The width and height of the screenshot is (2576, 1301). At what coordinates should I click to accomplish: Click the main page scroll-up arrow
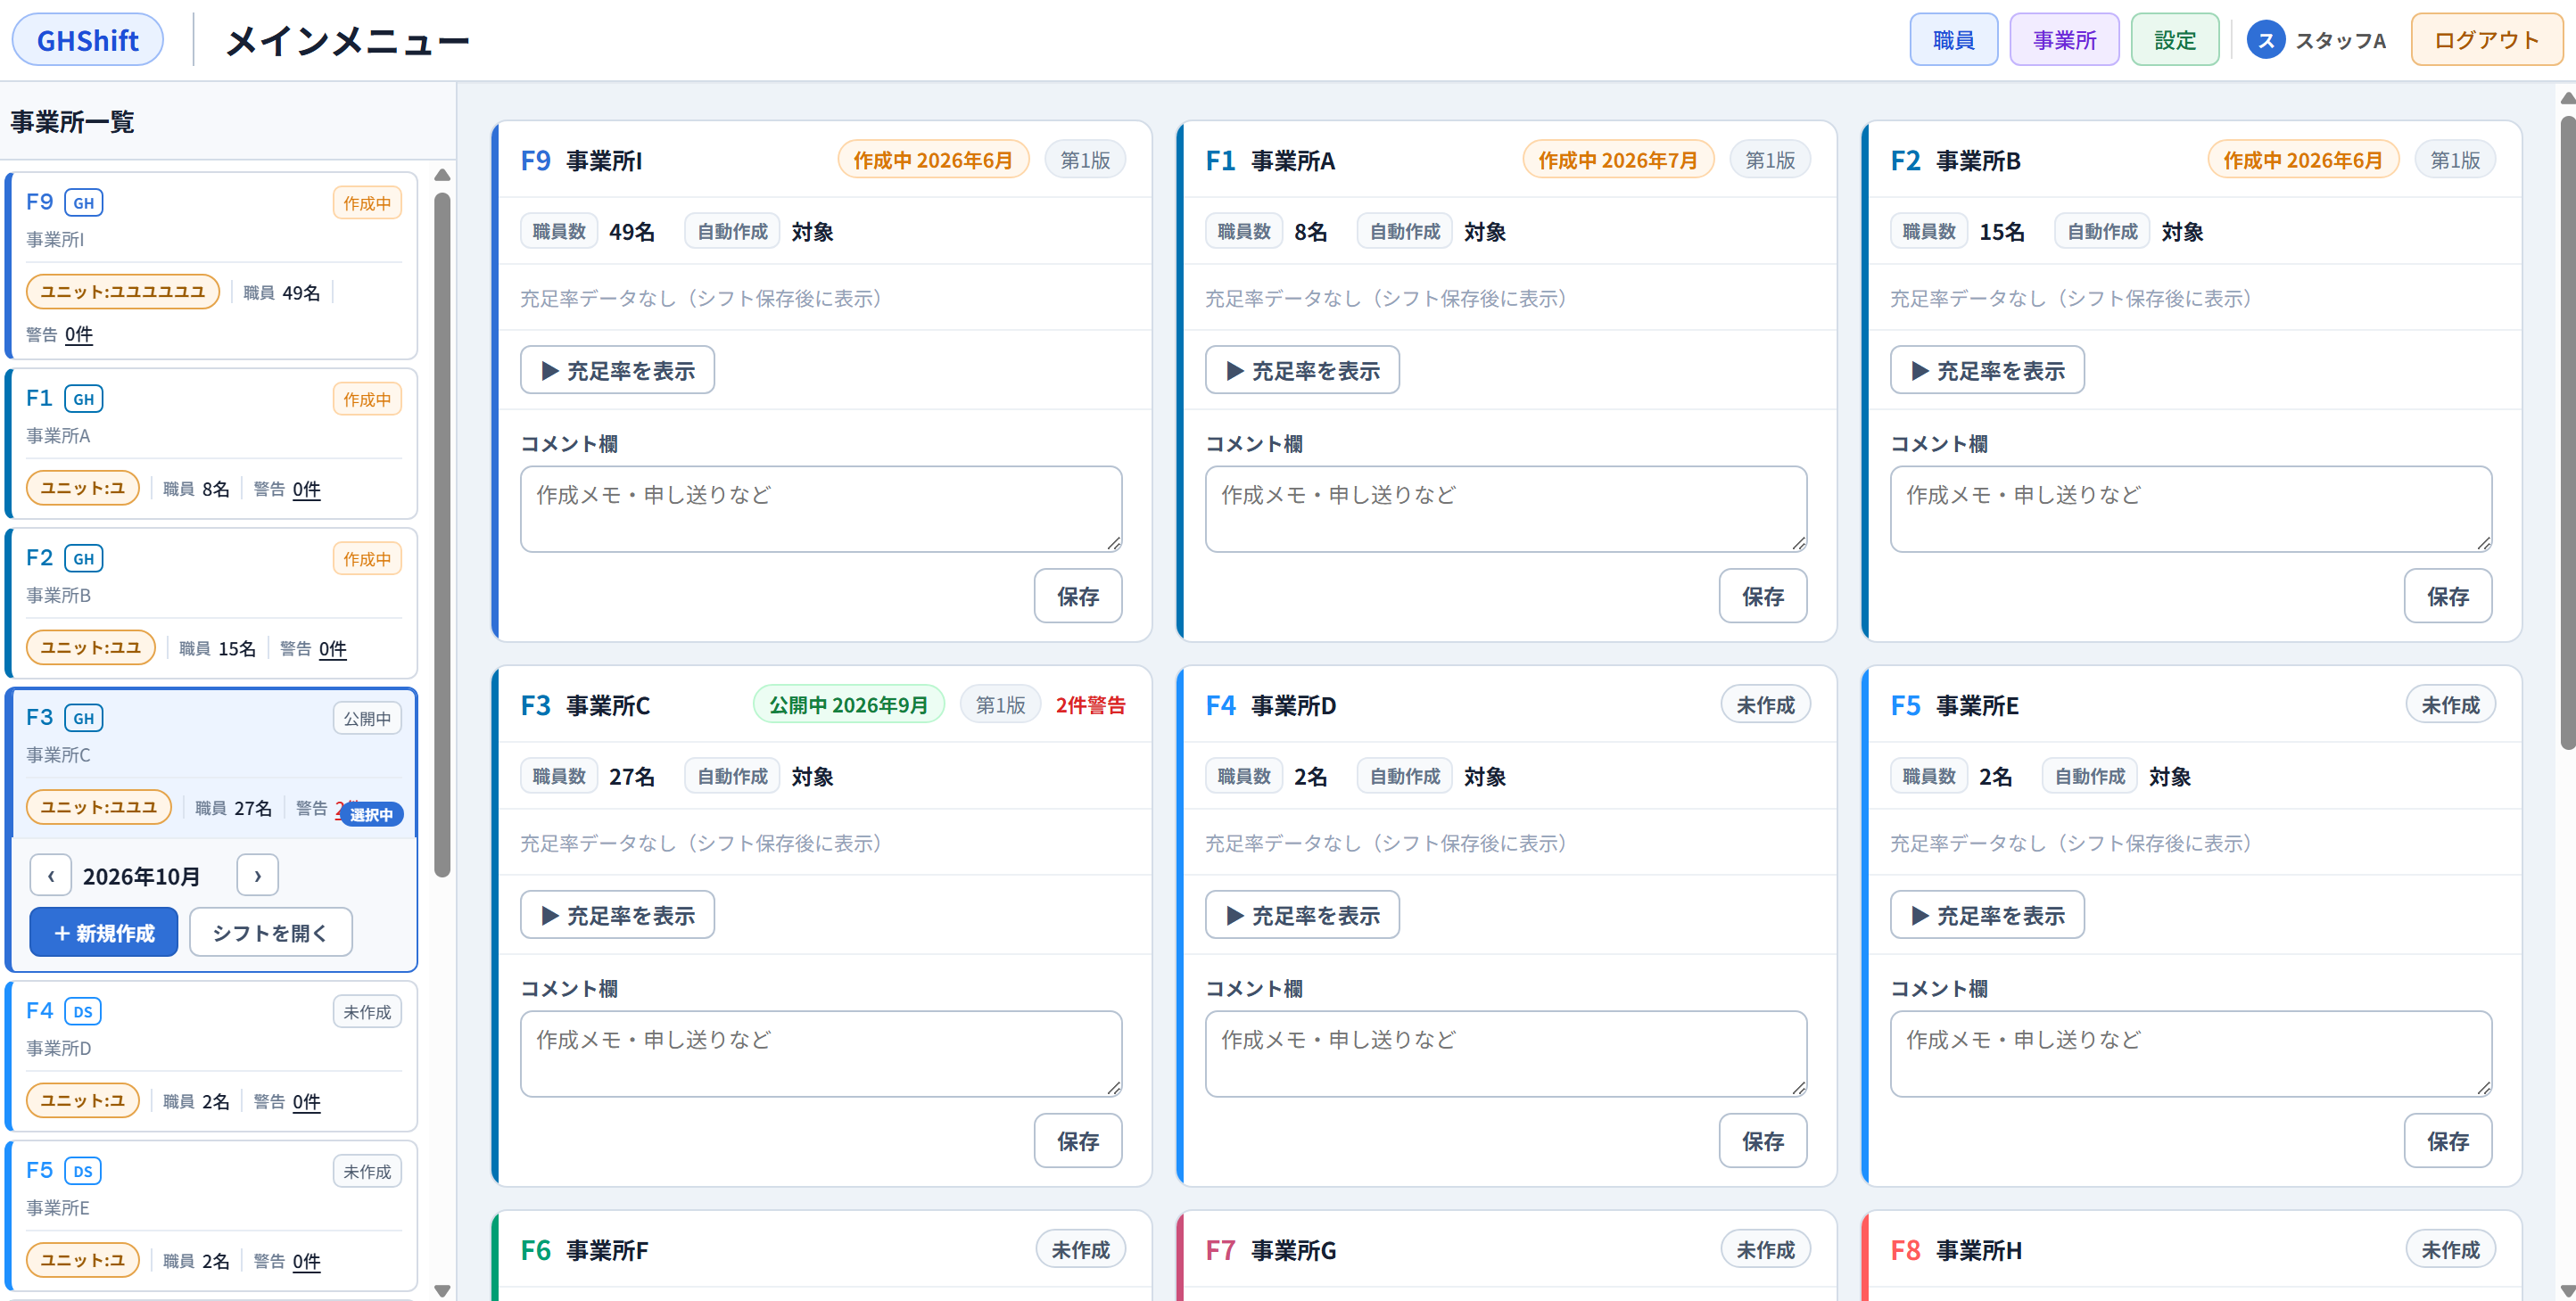(2567, 98)
